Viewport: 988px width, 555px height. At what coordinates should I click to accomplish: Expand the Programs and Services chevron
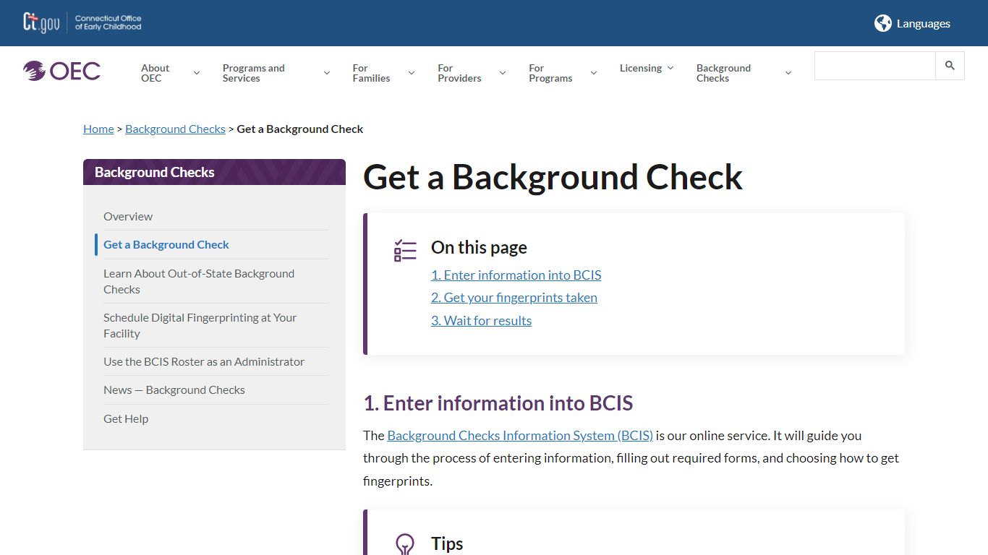tap(327, 73)
